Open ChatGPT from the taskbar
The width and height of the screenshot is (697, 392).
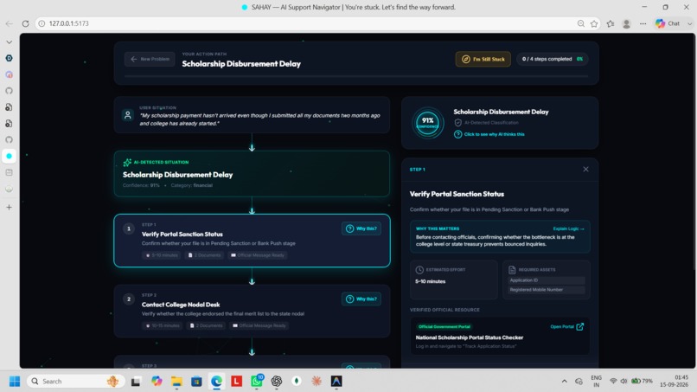click(x=277, y=382)
